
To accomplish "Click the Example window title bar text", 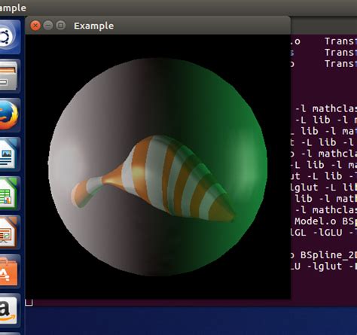I will point(93,26).
